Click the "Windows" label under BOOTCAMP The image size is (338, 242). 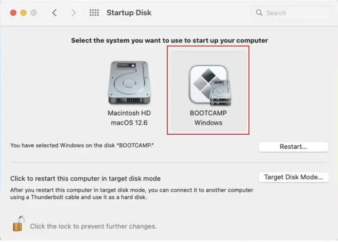tap(208, 122)
